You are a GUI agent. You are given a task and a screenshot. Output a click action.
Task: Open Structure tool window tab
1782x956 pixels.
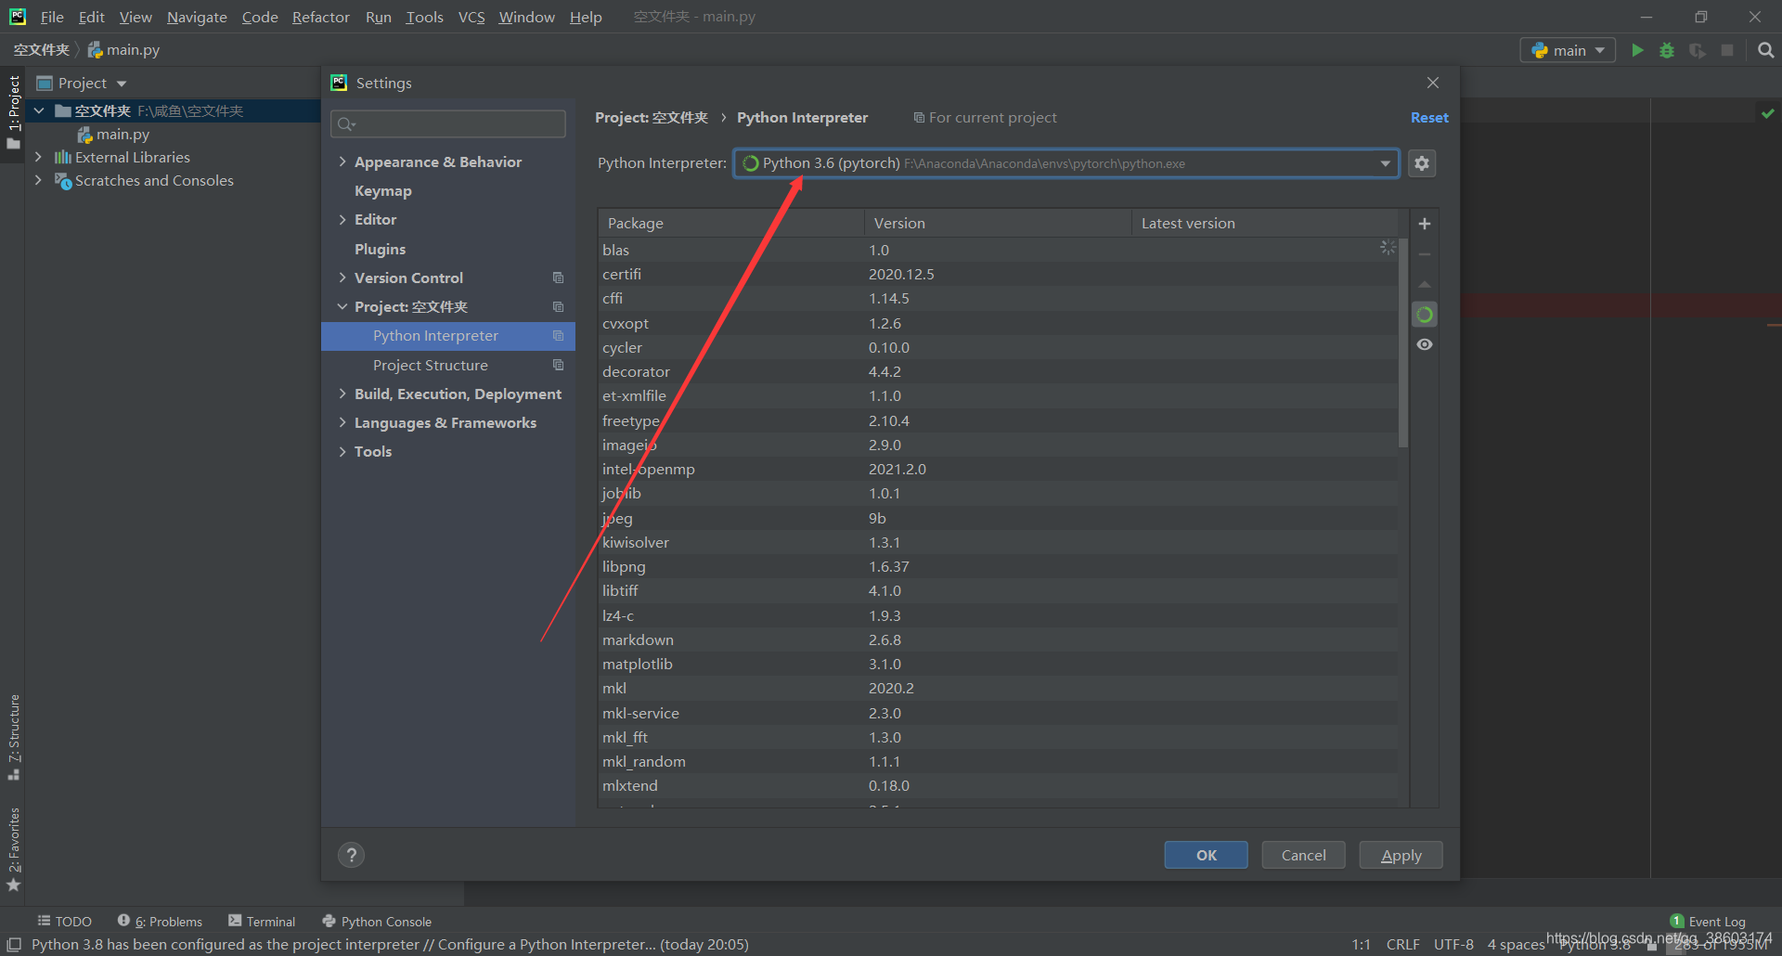pos(13,736)
